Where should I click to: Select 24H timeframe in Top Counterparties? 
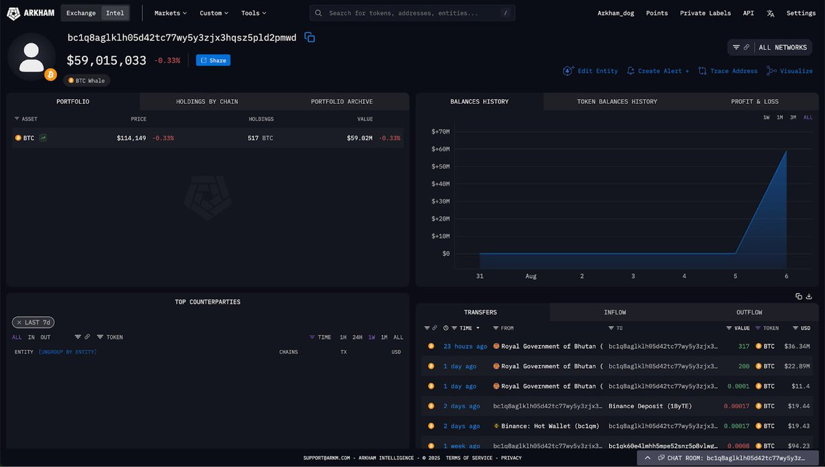357,338
